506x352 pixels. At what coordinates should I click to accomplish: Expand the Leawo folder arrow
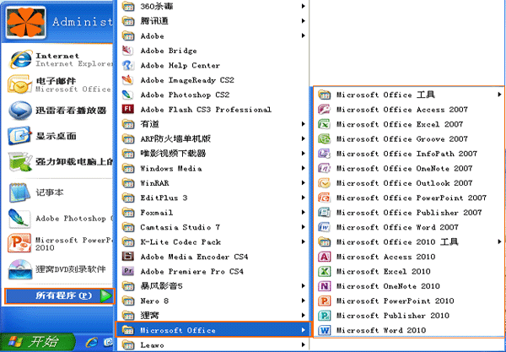(304, 345)
